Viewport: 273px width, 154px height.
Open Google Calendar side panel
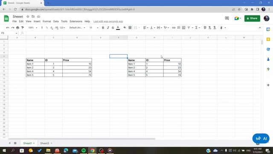[x=268, y=29]
